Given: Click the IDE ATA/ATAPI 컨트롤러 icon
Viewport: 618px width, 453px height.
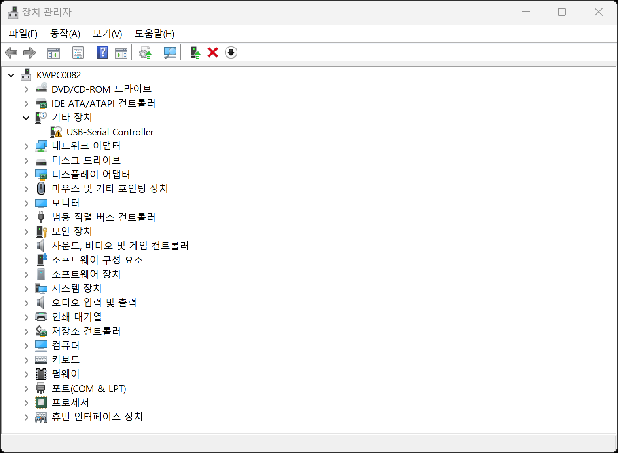Looking at the screenshot, I should click(x=41, y=103).
